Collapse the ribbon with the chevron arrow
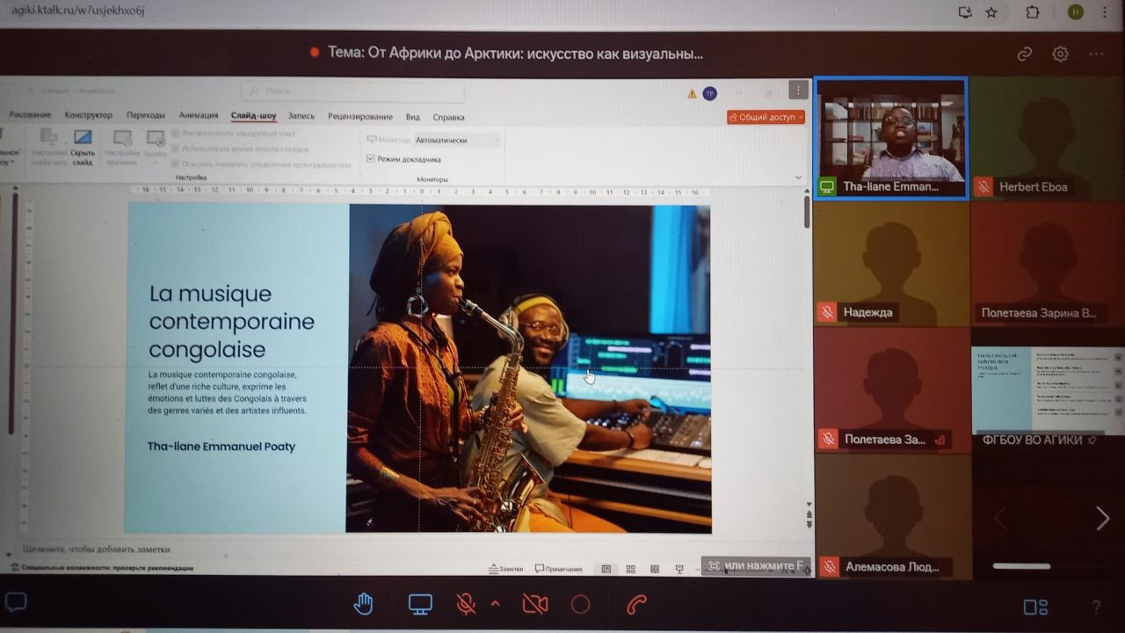This screenshot has height=633, width=1125. click(x=798, y=178)
